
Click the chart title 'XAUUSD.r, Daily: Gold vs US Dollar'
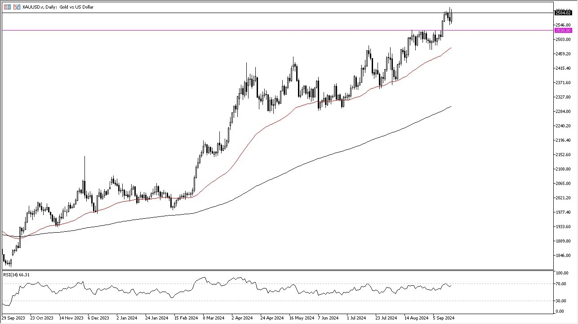tap(58, 7)
